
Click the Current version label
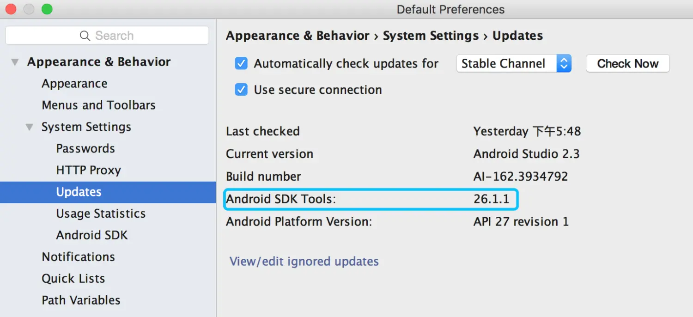269,154
